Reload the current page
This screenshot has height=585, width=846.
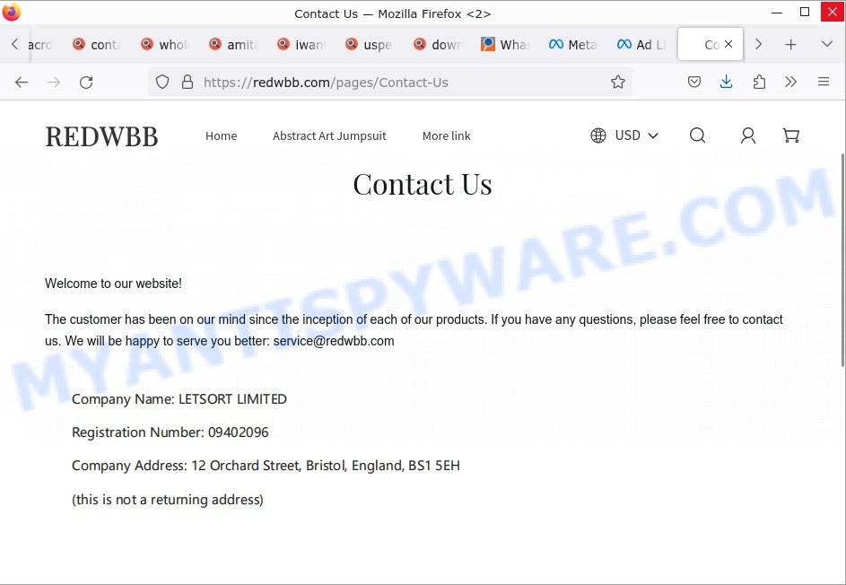point(86,82)
